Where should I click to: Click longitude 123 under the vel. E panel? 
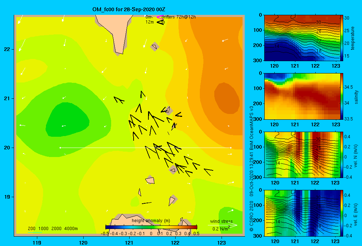click(x=336, y=241)
